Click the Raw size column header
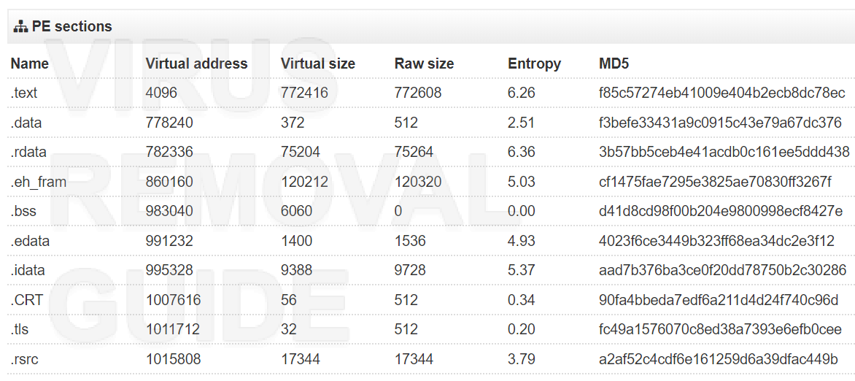Screen dimensions: 855x381 click(x=425, y=64)
